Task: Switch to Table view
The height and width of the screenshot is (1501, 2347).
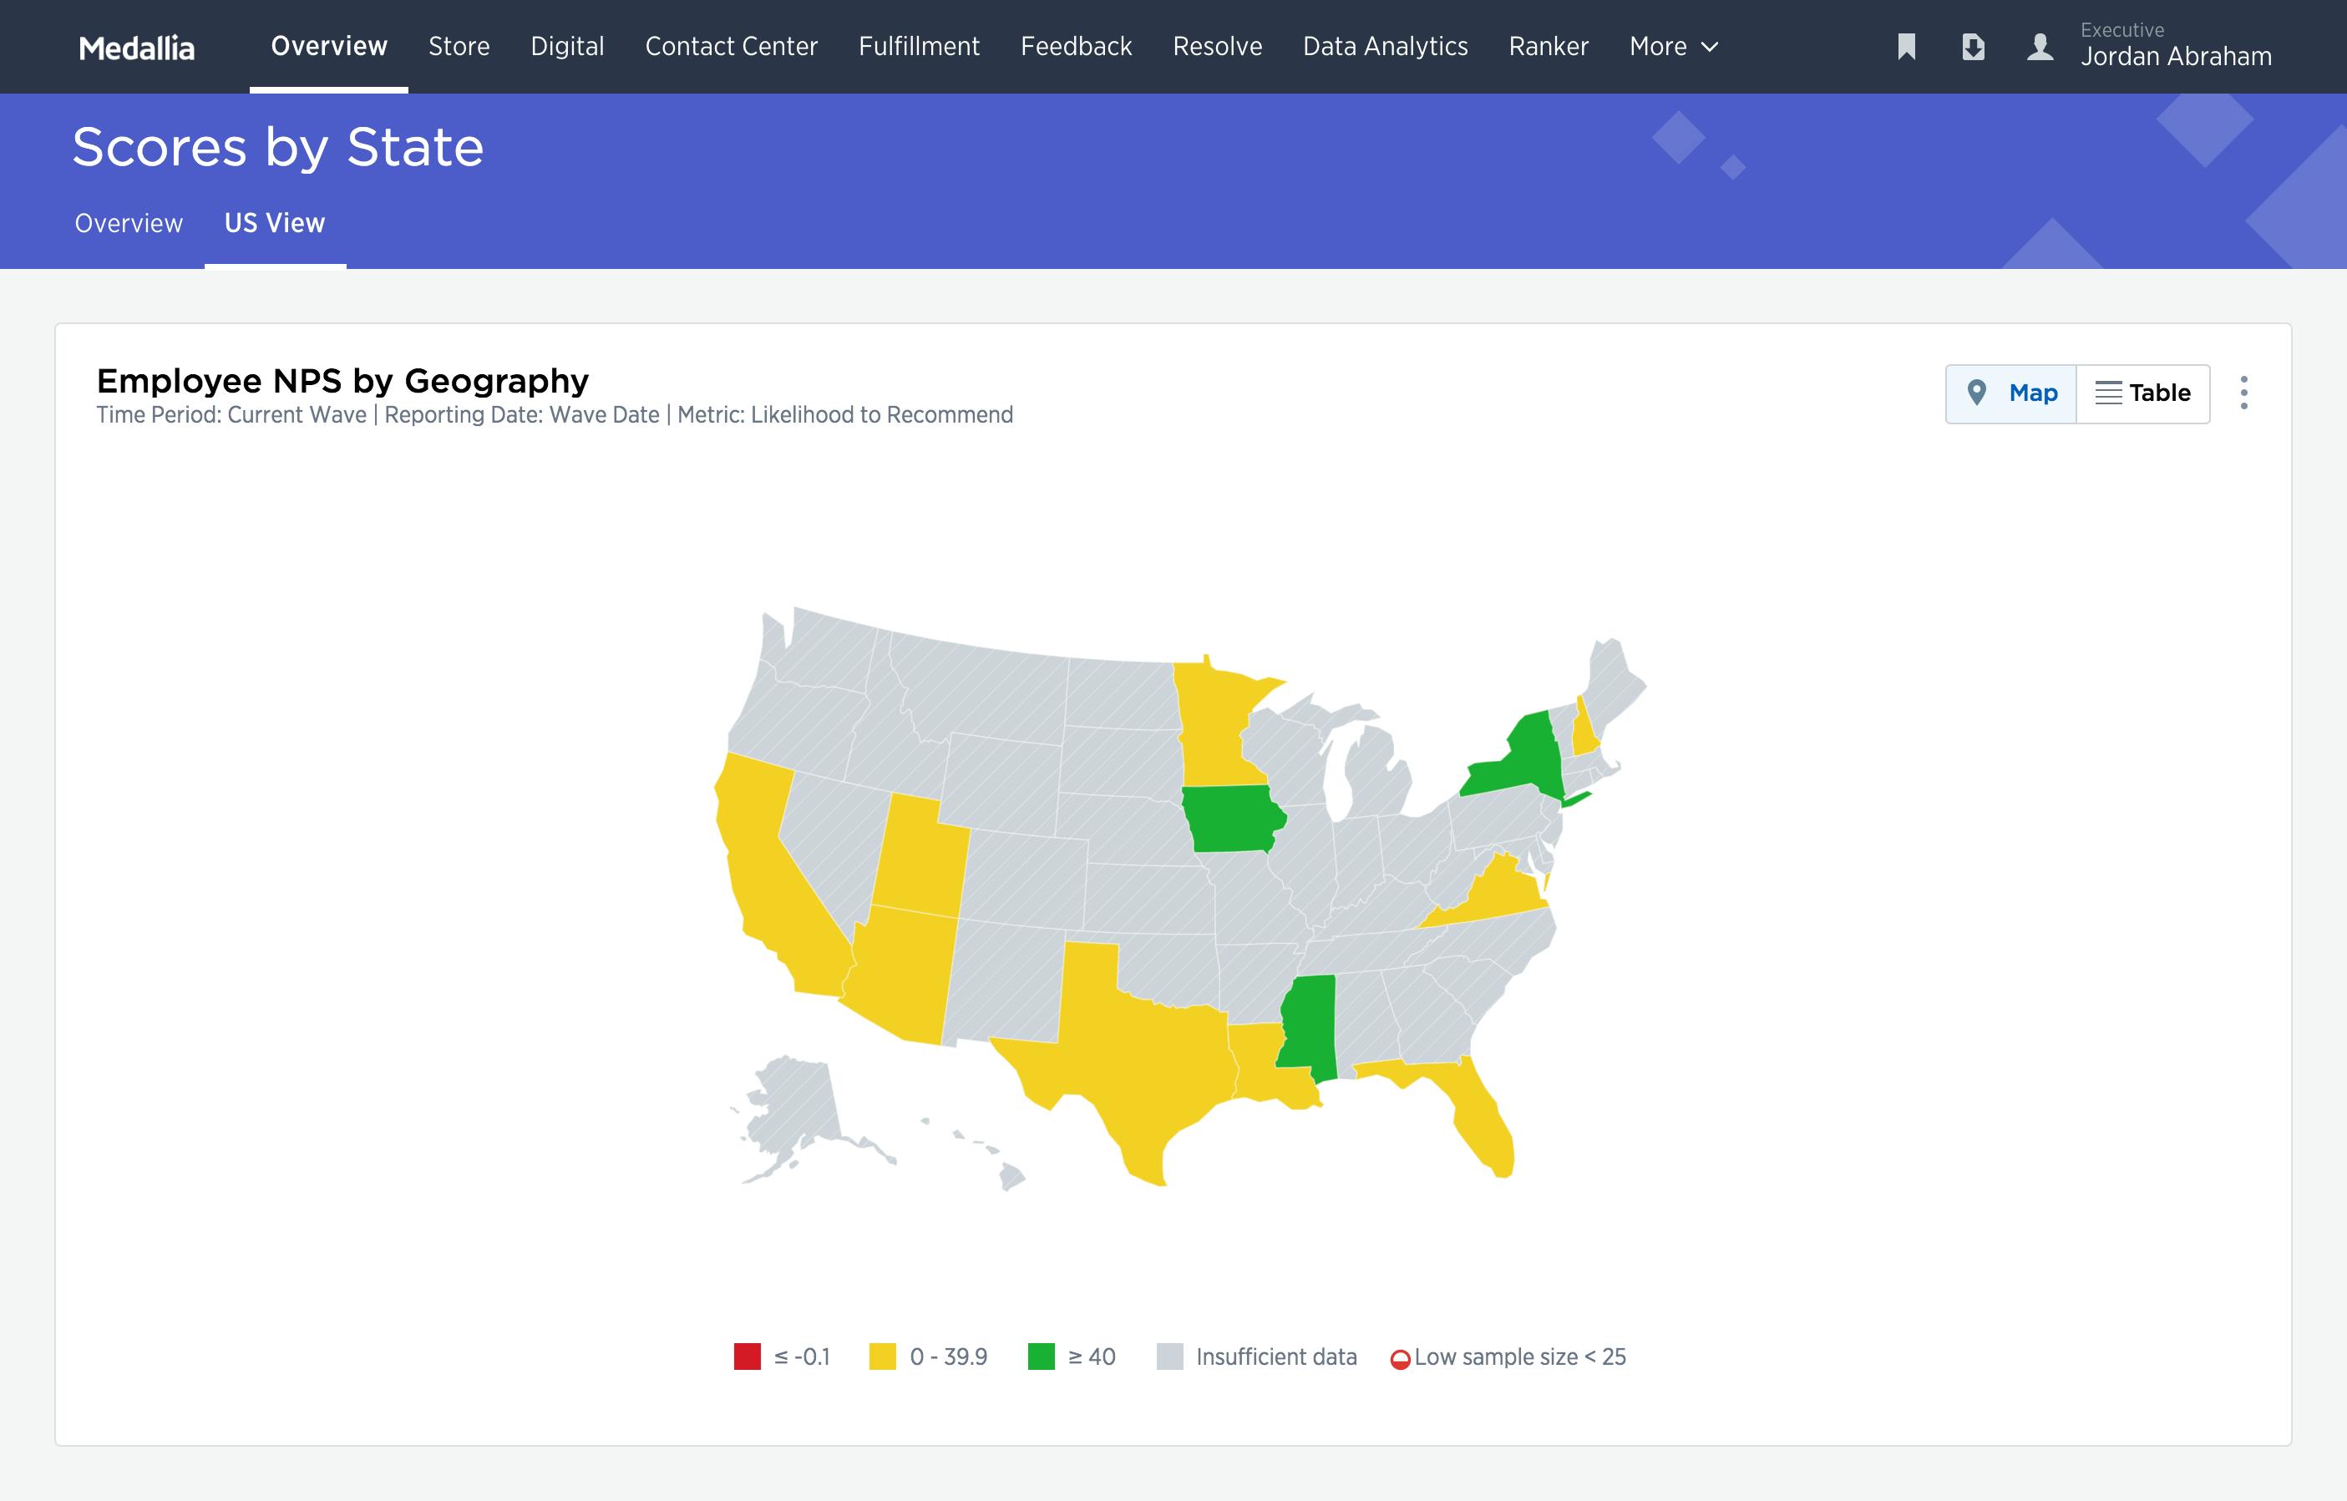Action: [x=2143, y=393]
